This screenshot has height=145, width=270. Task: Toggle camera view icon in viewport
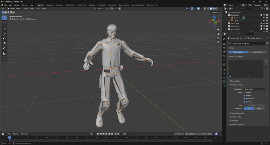pos(218,38)
